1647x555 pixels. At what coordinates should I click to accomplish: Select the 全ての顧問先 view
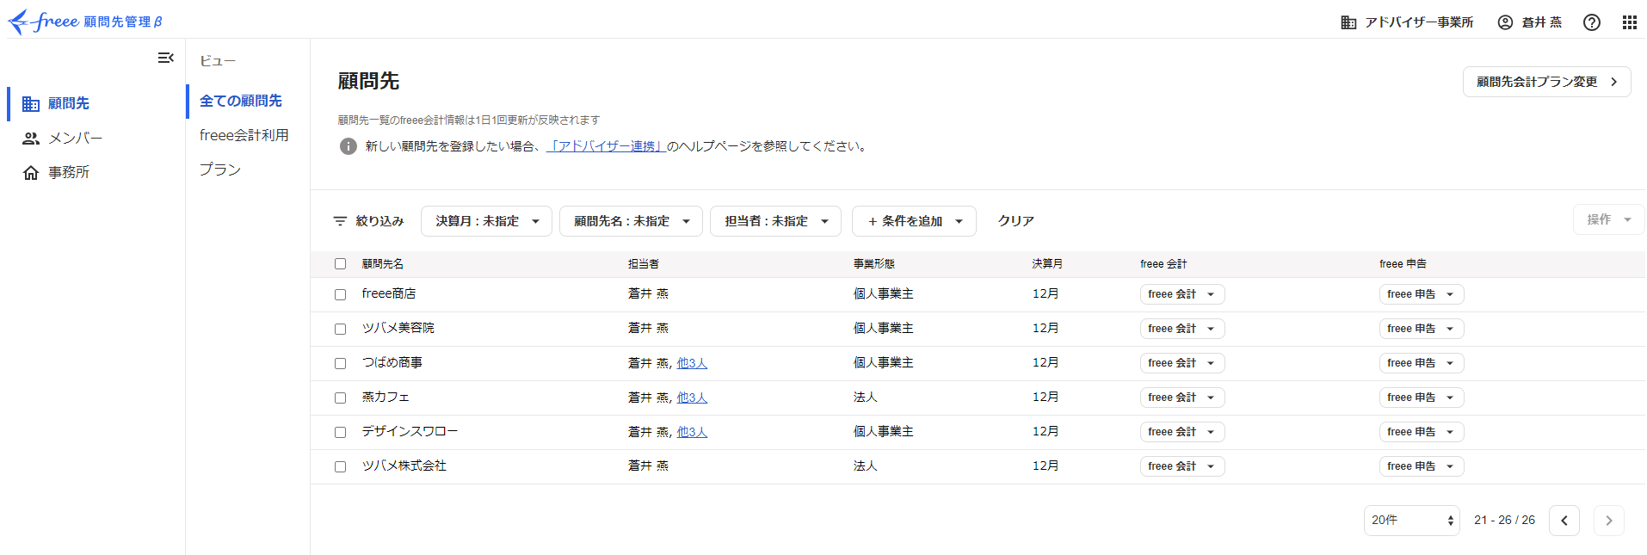point(241,101)
